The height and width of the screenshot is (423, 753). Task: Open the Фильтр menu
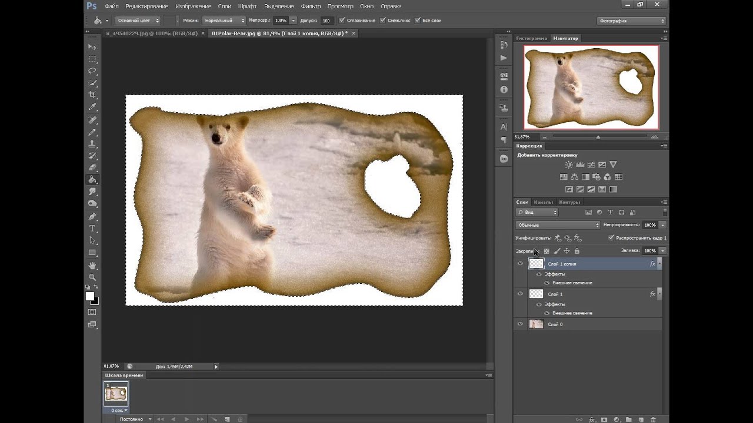point(311,6)
